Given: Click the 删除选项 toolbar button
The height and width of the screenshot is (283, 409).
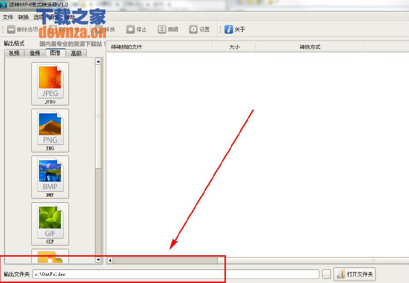Looking at the screenshot, I should [22, 30].
